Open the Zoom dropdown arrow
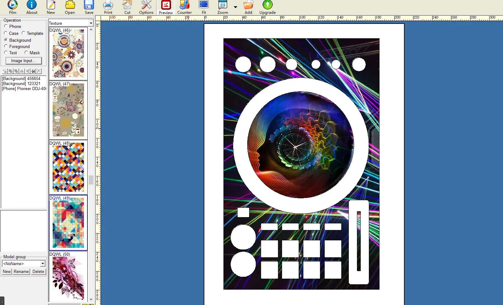 [235, 7]
